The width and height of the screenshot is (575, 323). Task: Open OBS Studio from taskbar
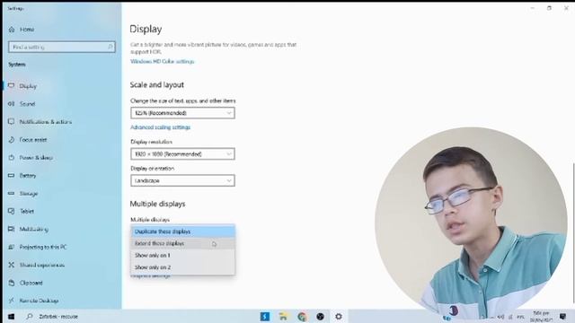click(x=320, y=317)
